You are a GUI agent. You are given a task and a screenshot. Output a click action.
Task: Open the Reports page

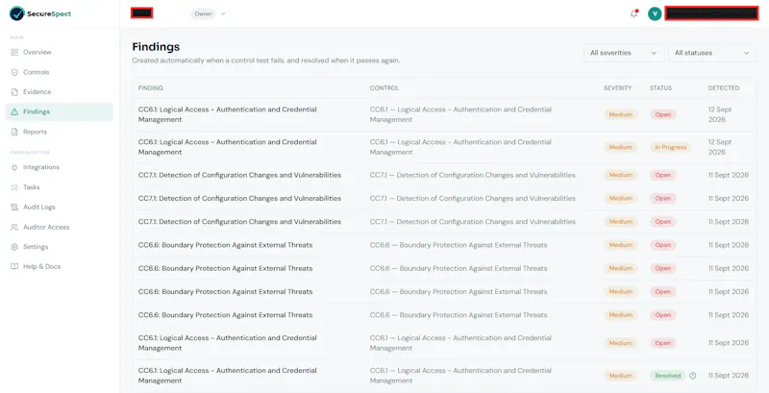[59, 132]
